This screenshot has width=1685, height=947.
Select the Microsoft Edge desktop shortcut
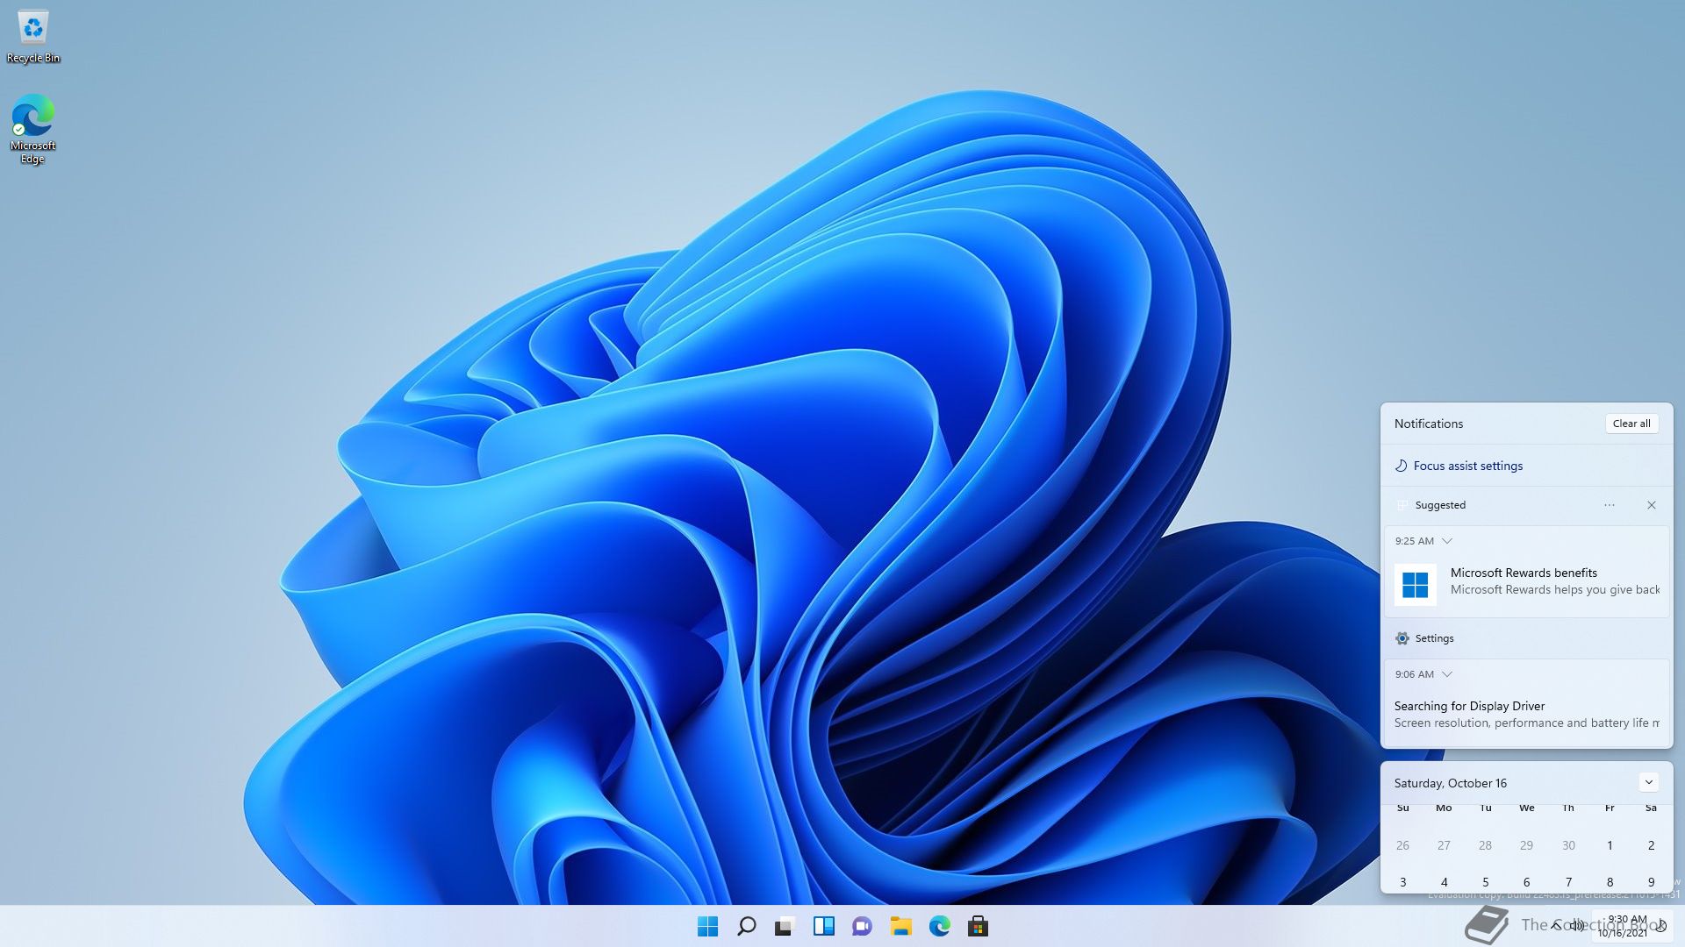(x=32, y=129)
